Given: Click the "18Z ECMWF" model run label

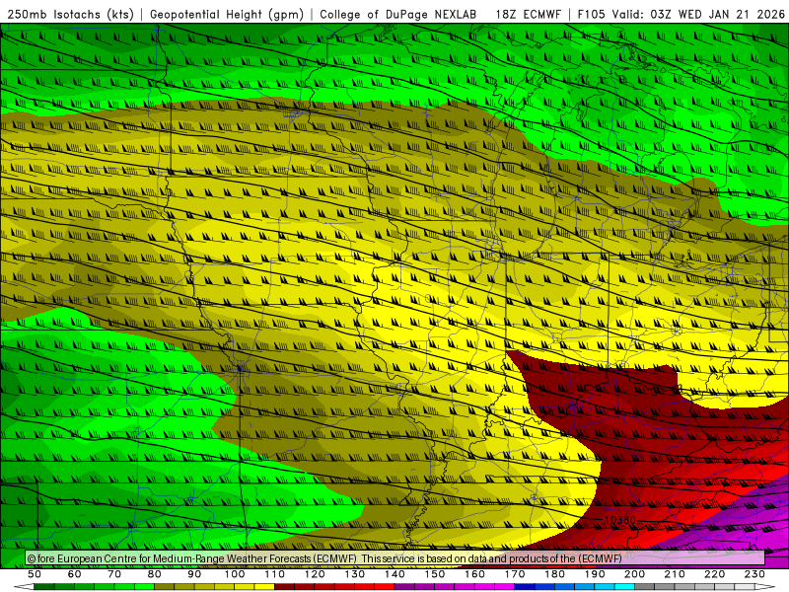Looking at the screenshot, I should [x=528, y=15].
